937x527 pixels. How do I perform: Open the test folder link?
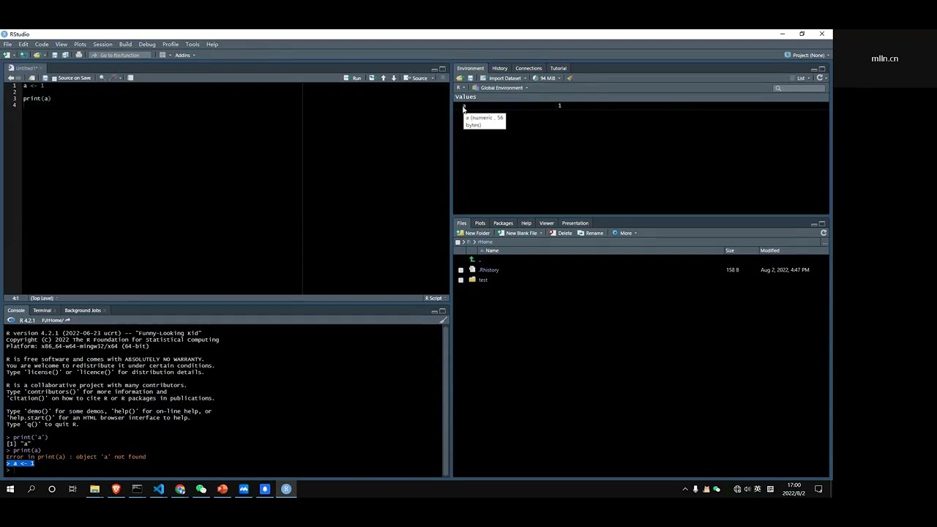[x=483, y=280]
